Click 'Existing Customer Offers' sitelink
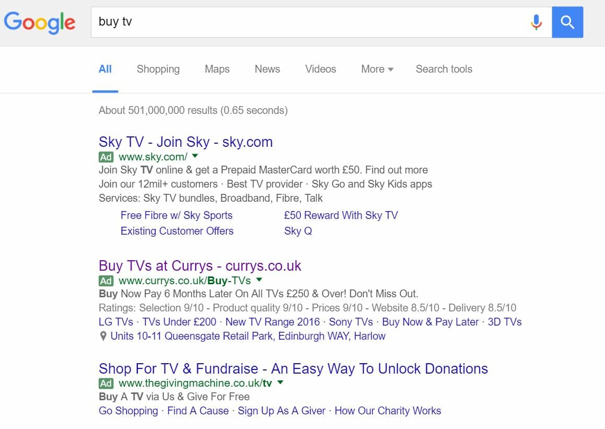 tap(177, 231)
